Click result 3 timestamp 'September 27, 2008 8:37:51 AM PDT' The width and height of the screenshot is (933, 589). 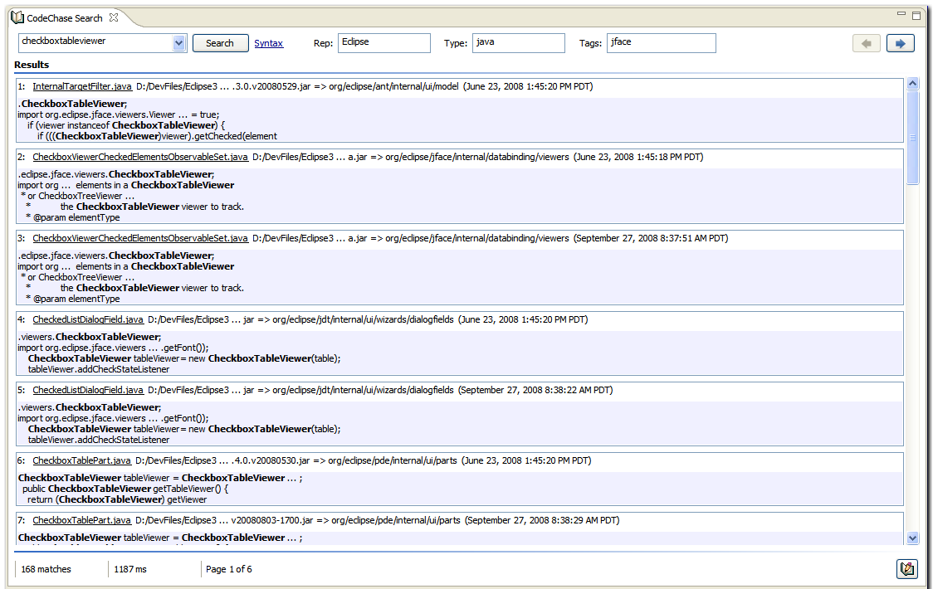click(651, 238)
